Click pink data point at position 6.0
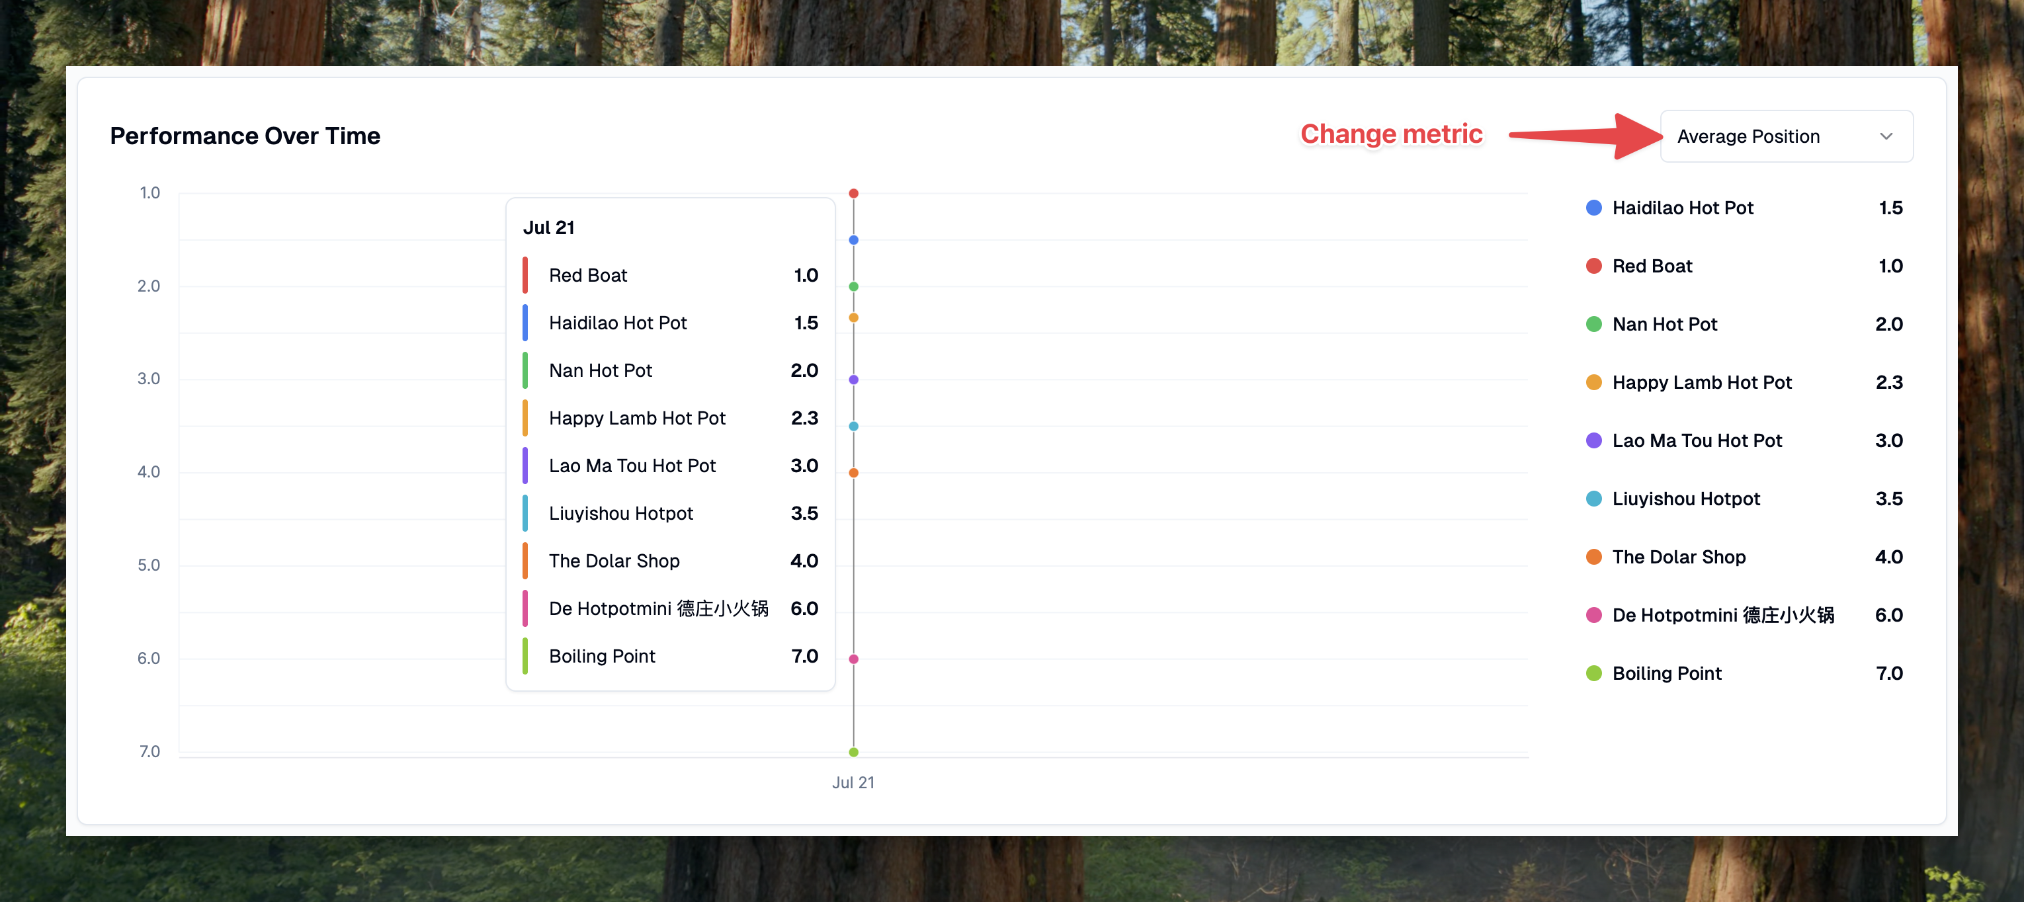 point(853,659)
